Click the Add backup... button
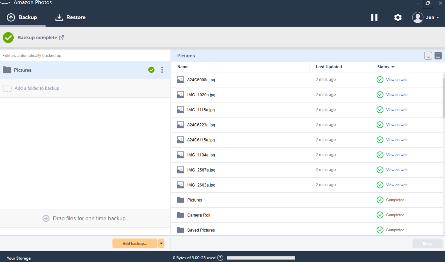Screen dimensions: 445x262 (135, 243)
